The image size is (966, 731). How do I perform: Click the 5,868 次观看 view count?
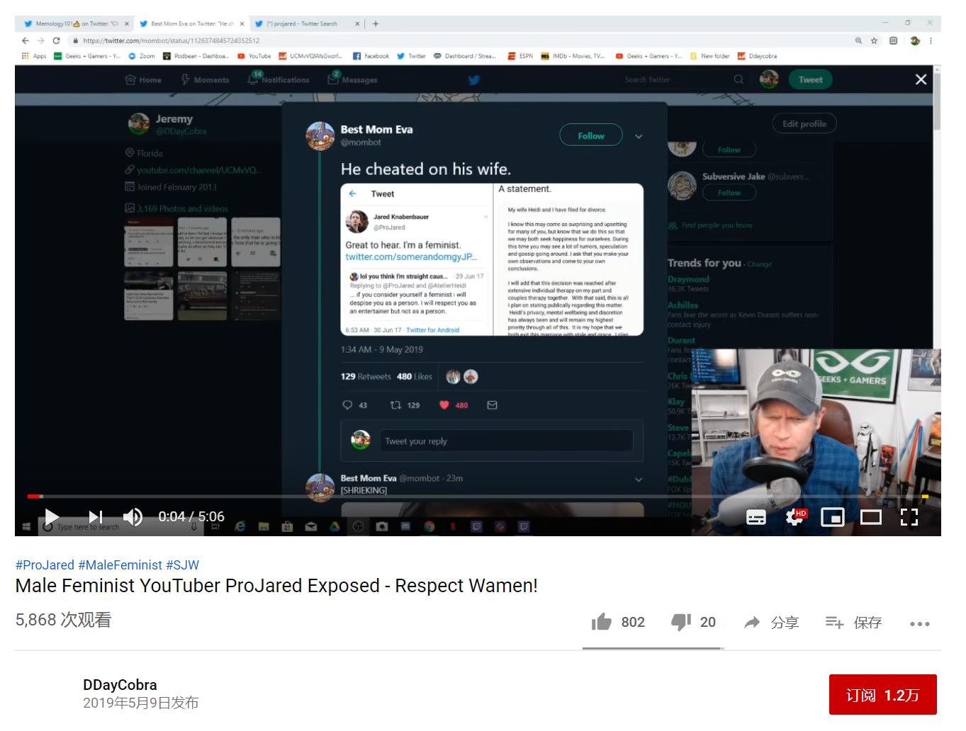point(63,620)
